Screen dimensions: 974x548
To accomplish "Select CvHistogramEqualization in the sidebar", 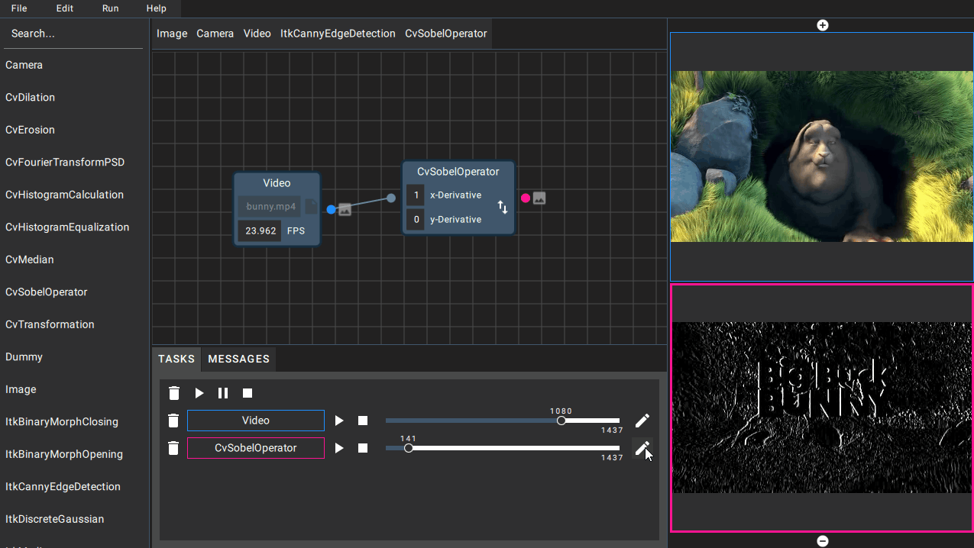I will (67, 227).
